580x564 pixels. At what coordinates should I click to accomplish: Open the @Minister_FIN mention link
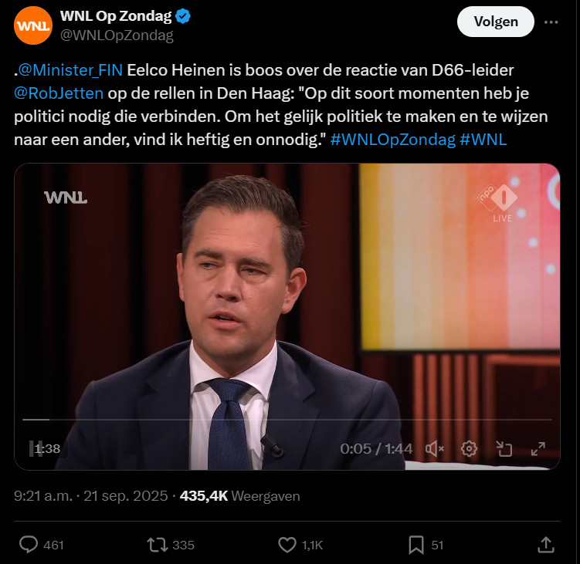pyautogui.click(x=70, y=70)
